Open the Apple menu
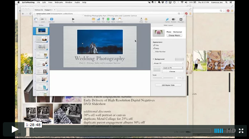The image size is (249, 139). pos(18,3)
